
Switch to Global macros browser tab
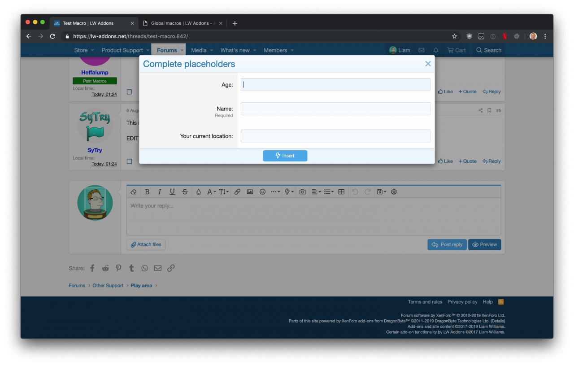point(182,23)
